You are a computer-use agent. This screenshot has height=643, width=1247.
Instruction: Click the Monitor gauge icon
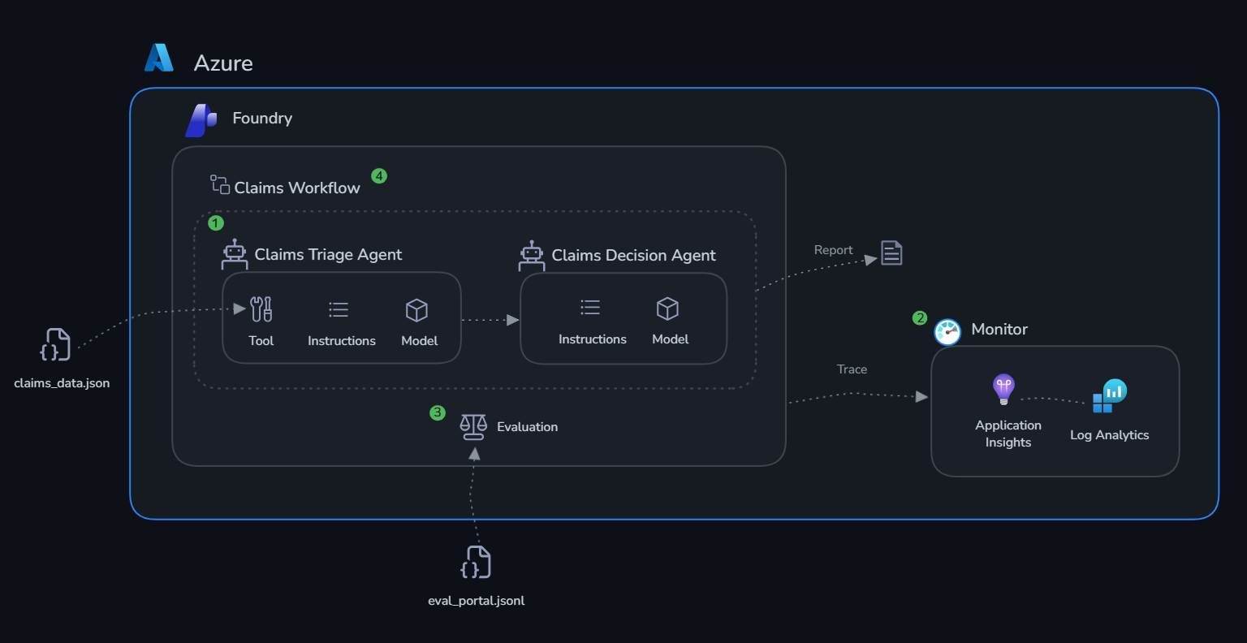(x=947, y=331)
